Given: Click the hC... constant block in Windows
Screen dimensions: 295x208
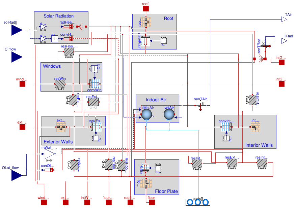Looking at the screenshot, I should [95, 69].
